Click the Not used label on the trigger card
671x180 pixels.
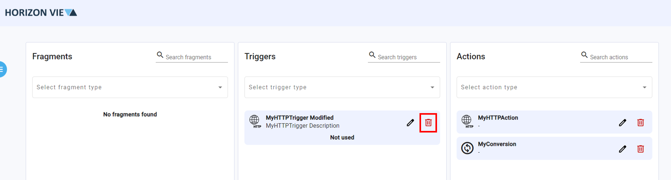(x=342, y=137)
